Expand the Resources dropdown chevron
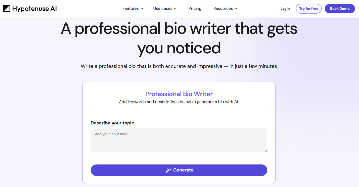The height and width of the screenshot is (187, 359). tap(236, 9)
